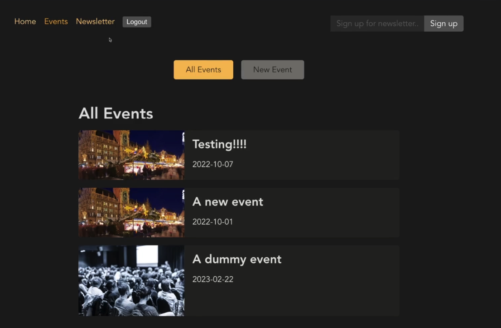Select the date 2023-02-22 under A dummy event

212,279
